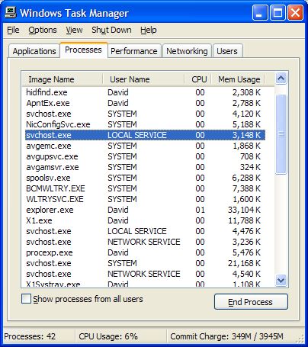This screenshot has height=347, width=308.
Task: Open the View menu
Action: [x=74, y=30]
